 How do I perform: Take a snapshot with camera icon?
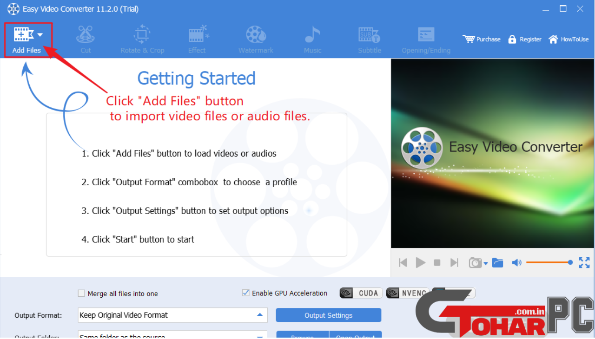point(475,263)
